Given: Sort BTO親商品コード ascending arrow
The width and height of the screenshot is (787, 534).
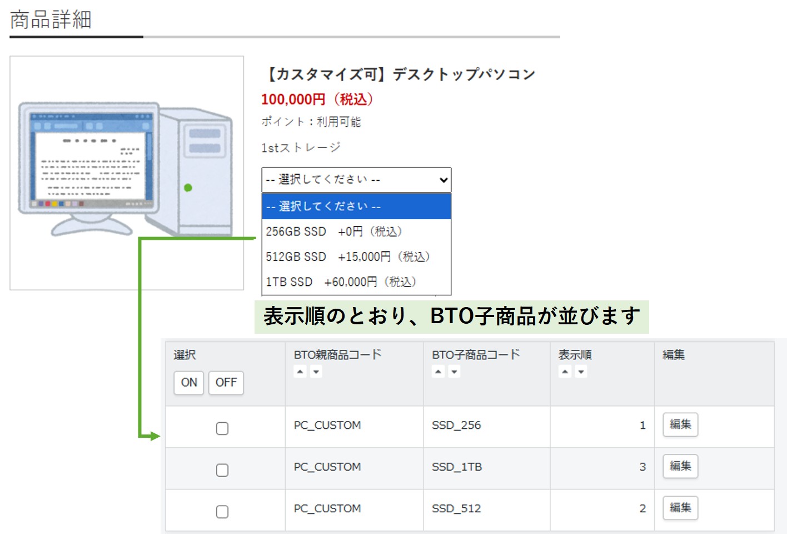Looking at the screenshot, I should click(x=300, y=372).
